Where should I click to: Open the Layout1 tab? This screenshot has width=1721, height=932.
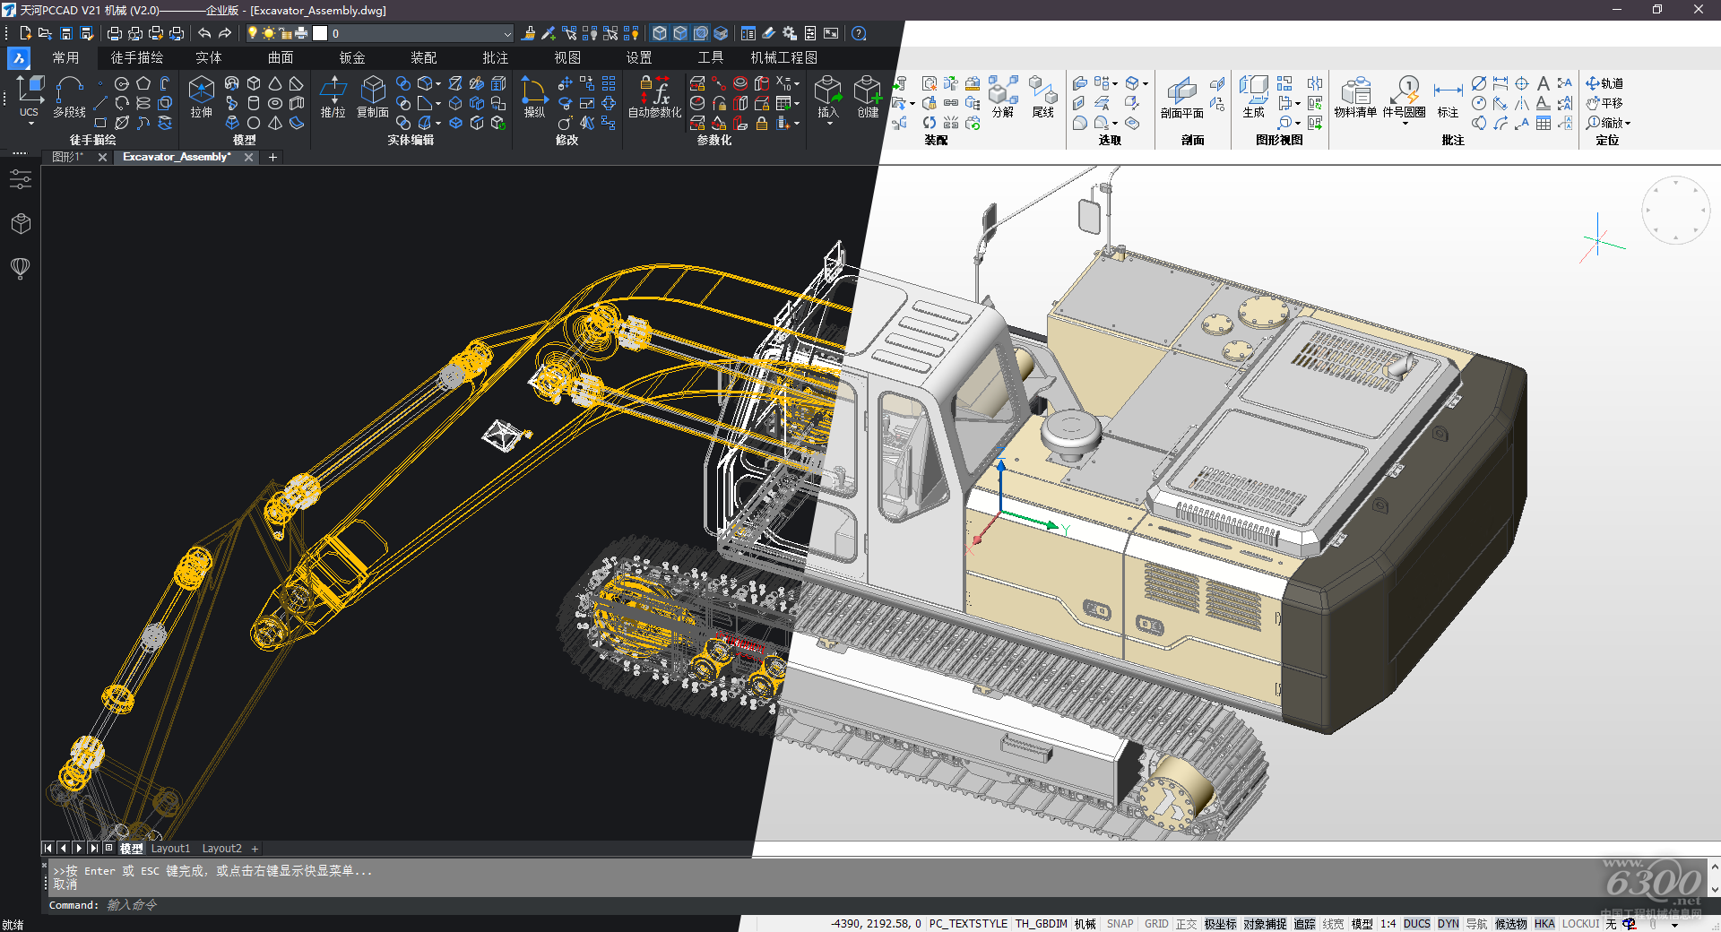point(170,849)
